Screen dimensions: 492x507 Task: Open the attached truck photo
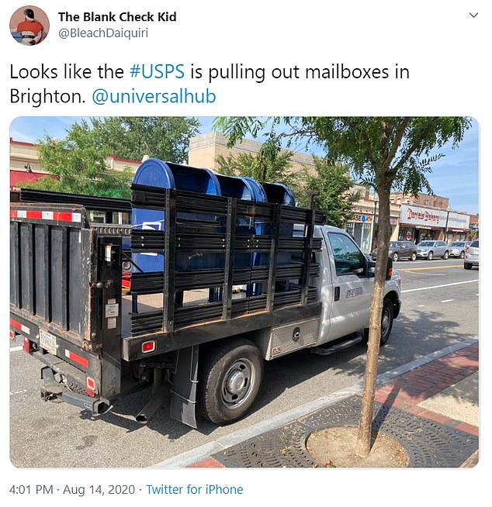(244, 292)
